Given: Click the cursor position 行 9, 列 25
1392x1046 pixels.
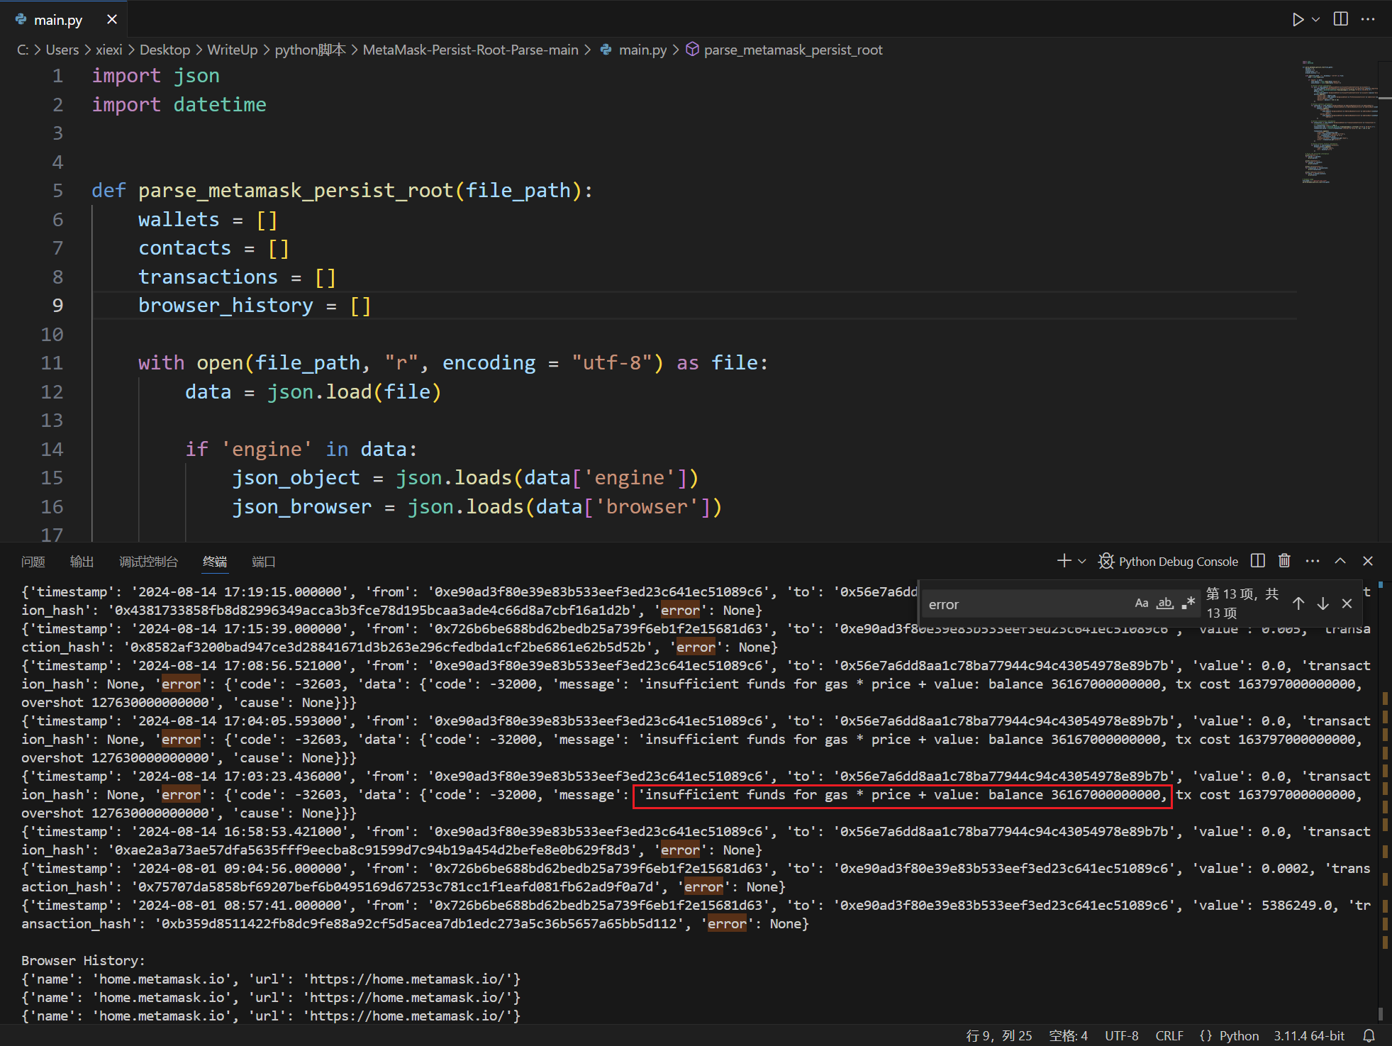Looking at the screenshot, I should tap(999, 1035).
